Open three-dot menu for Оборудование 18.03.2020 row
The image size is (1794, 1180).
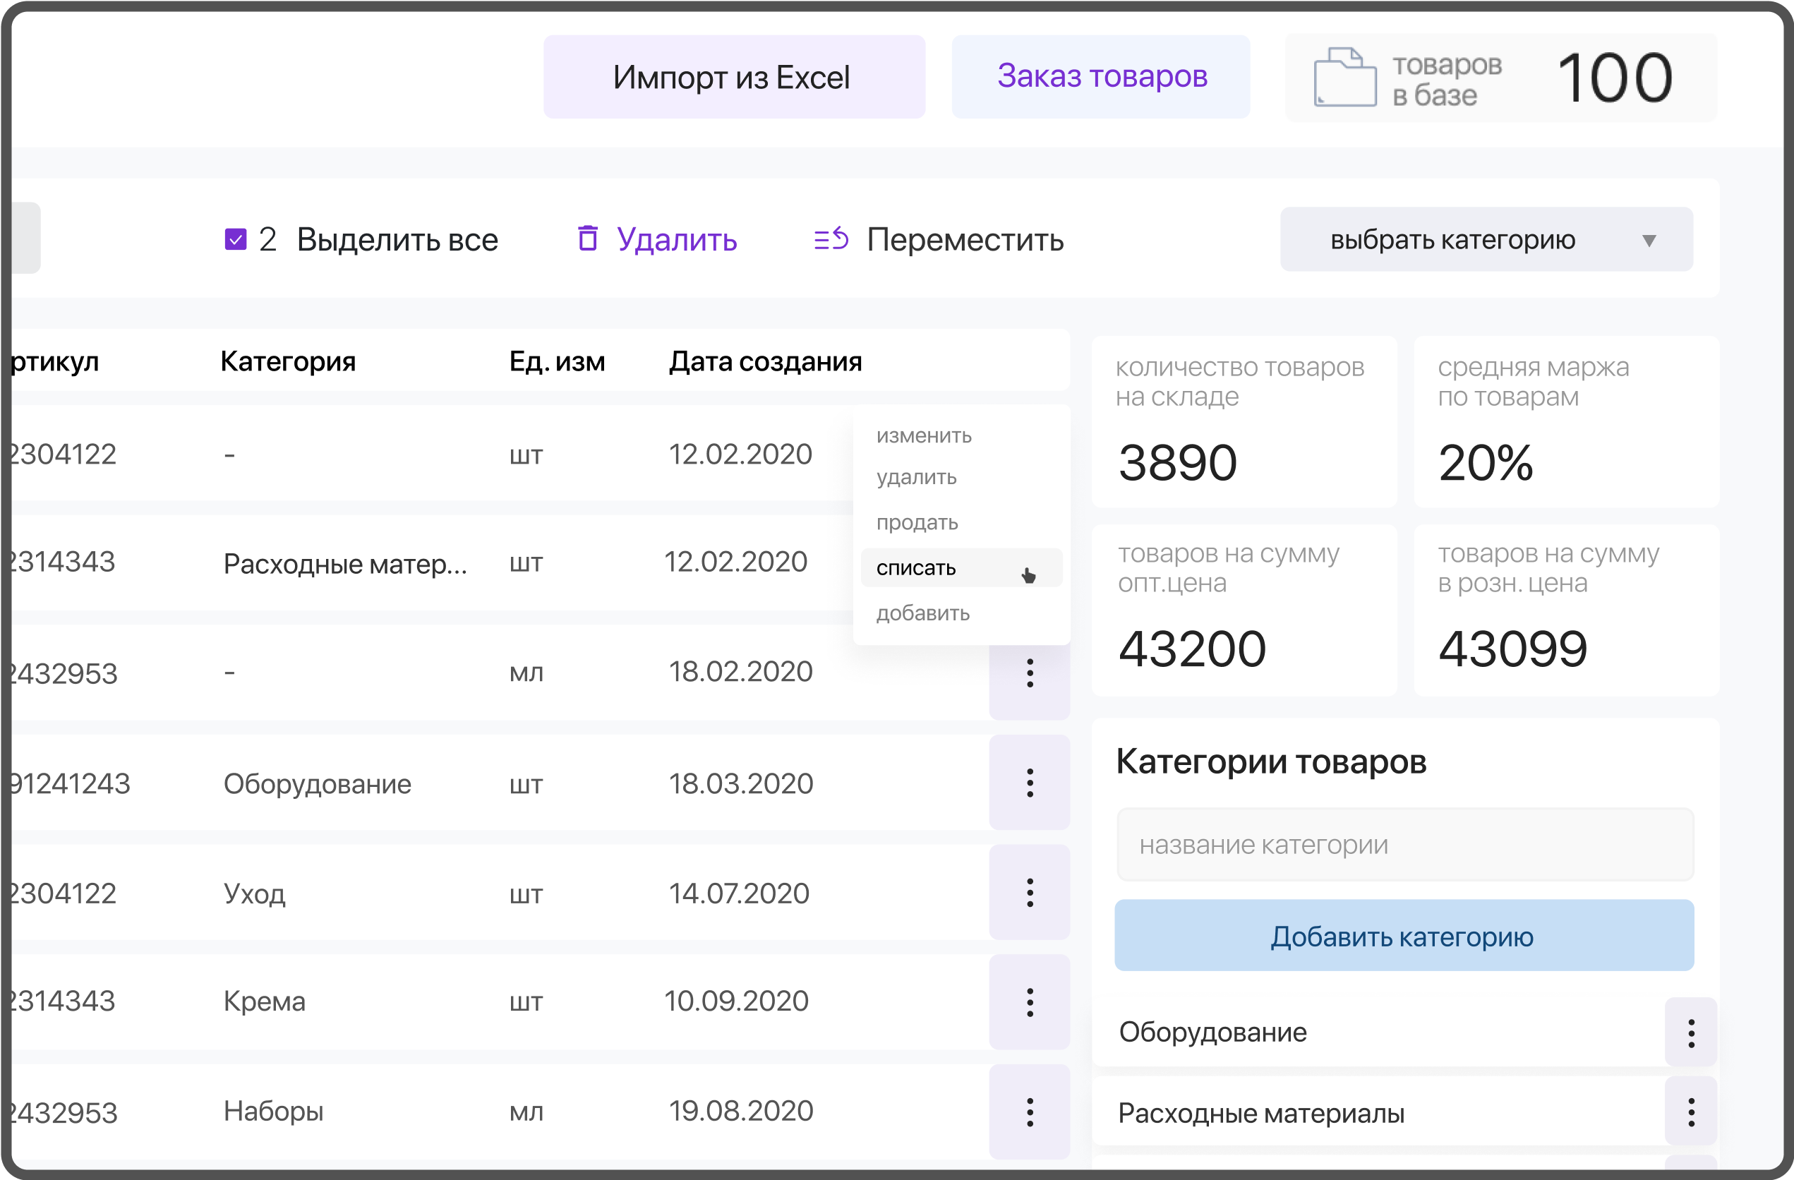(1030, 783)
